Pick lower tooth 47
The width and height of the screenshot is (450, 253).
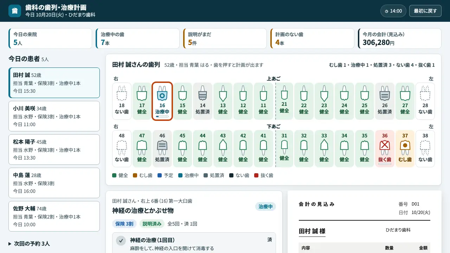pyautogui.click(x=142, y=149)
